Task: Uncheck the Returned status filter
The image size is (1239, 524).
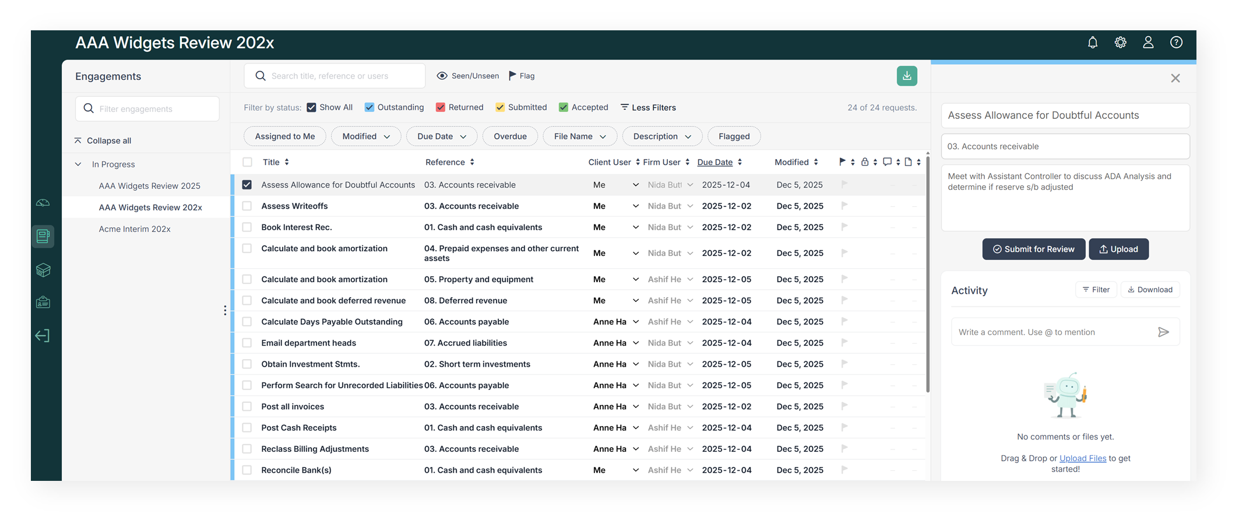Action: point(441,107)
